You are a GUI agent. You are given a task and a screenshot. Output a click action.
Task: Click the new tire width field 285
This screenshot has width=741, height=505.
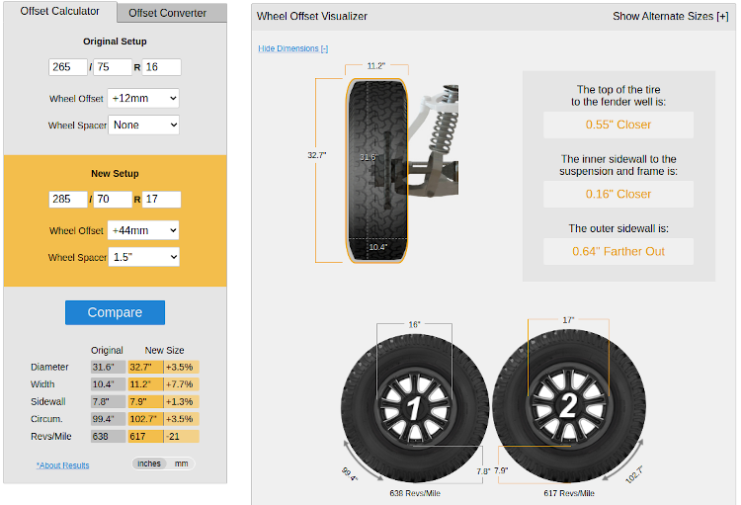[68, 200]
